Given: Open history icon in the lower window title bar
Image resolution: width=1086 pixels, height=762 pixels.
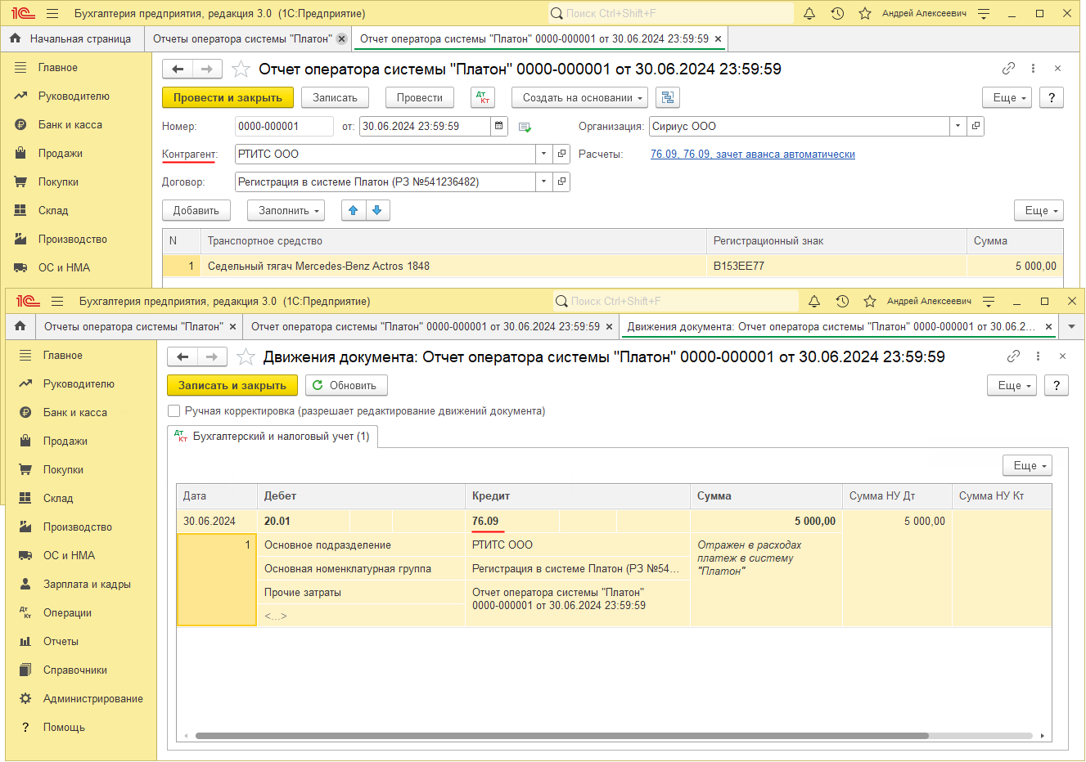Looking at the screenshot, I should click(842, 301).
